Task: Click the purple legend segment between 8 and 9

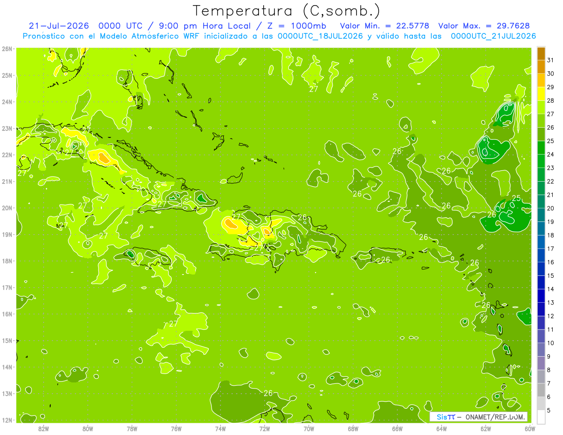Action: (541, 363)
